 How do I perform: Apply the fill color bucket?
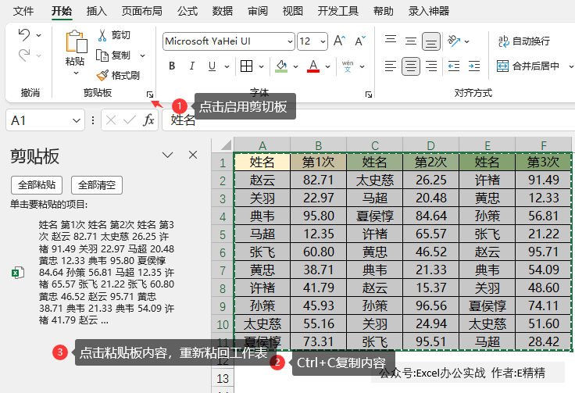click(x=281, y=66)
